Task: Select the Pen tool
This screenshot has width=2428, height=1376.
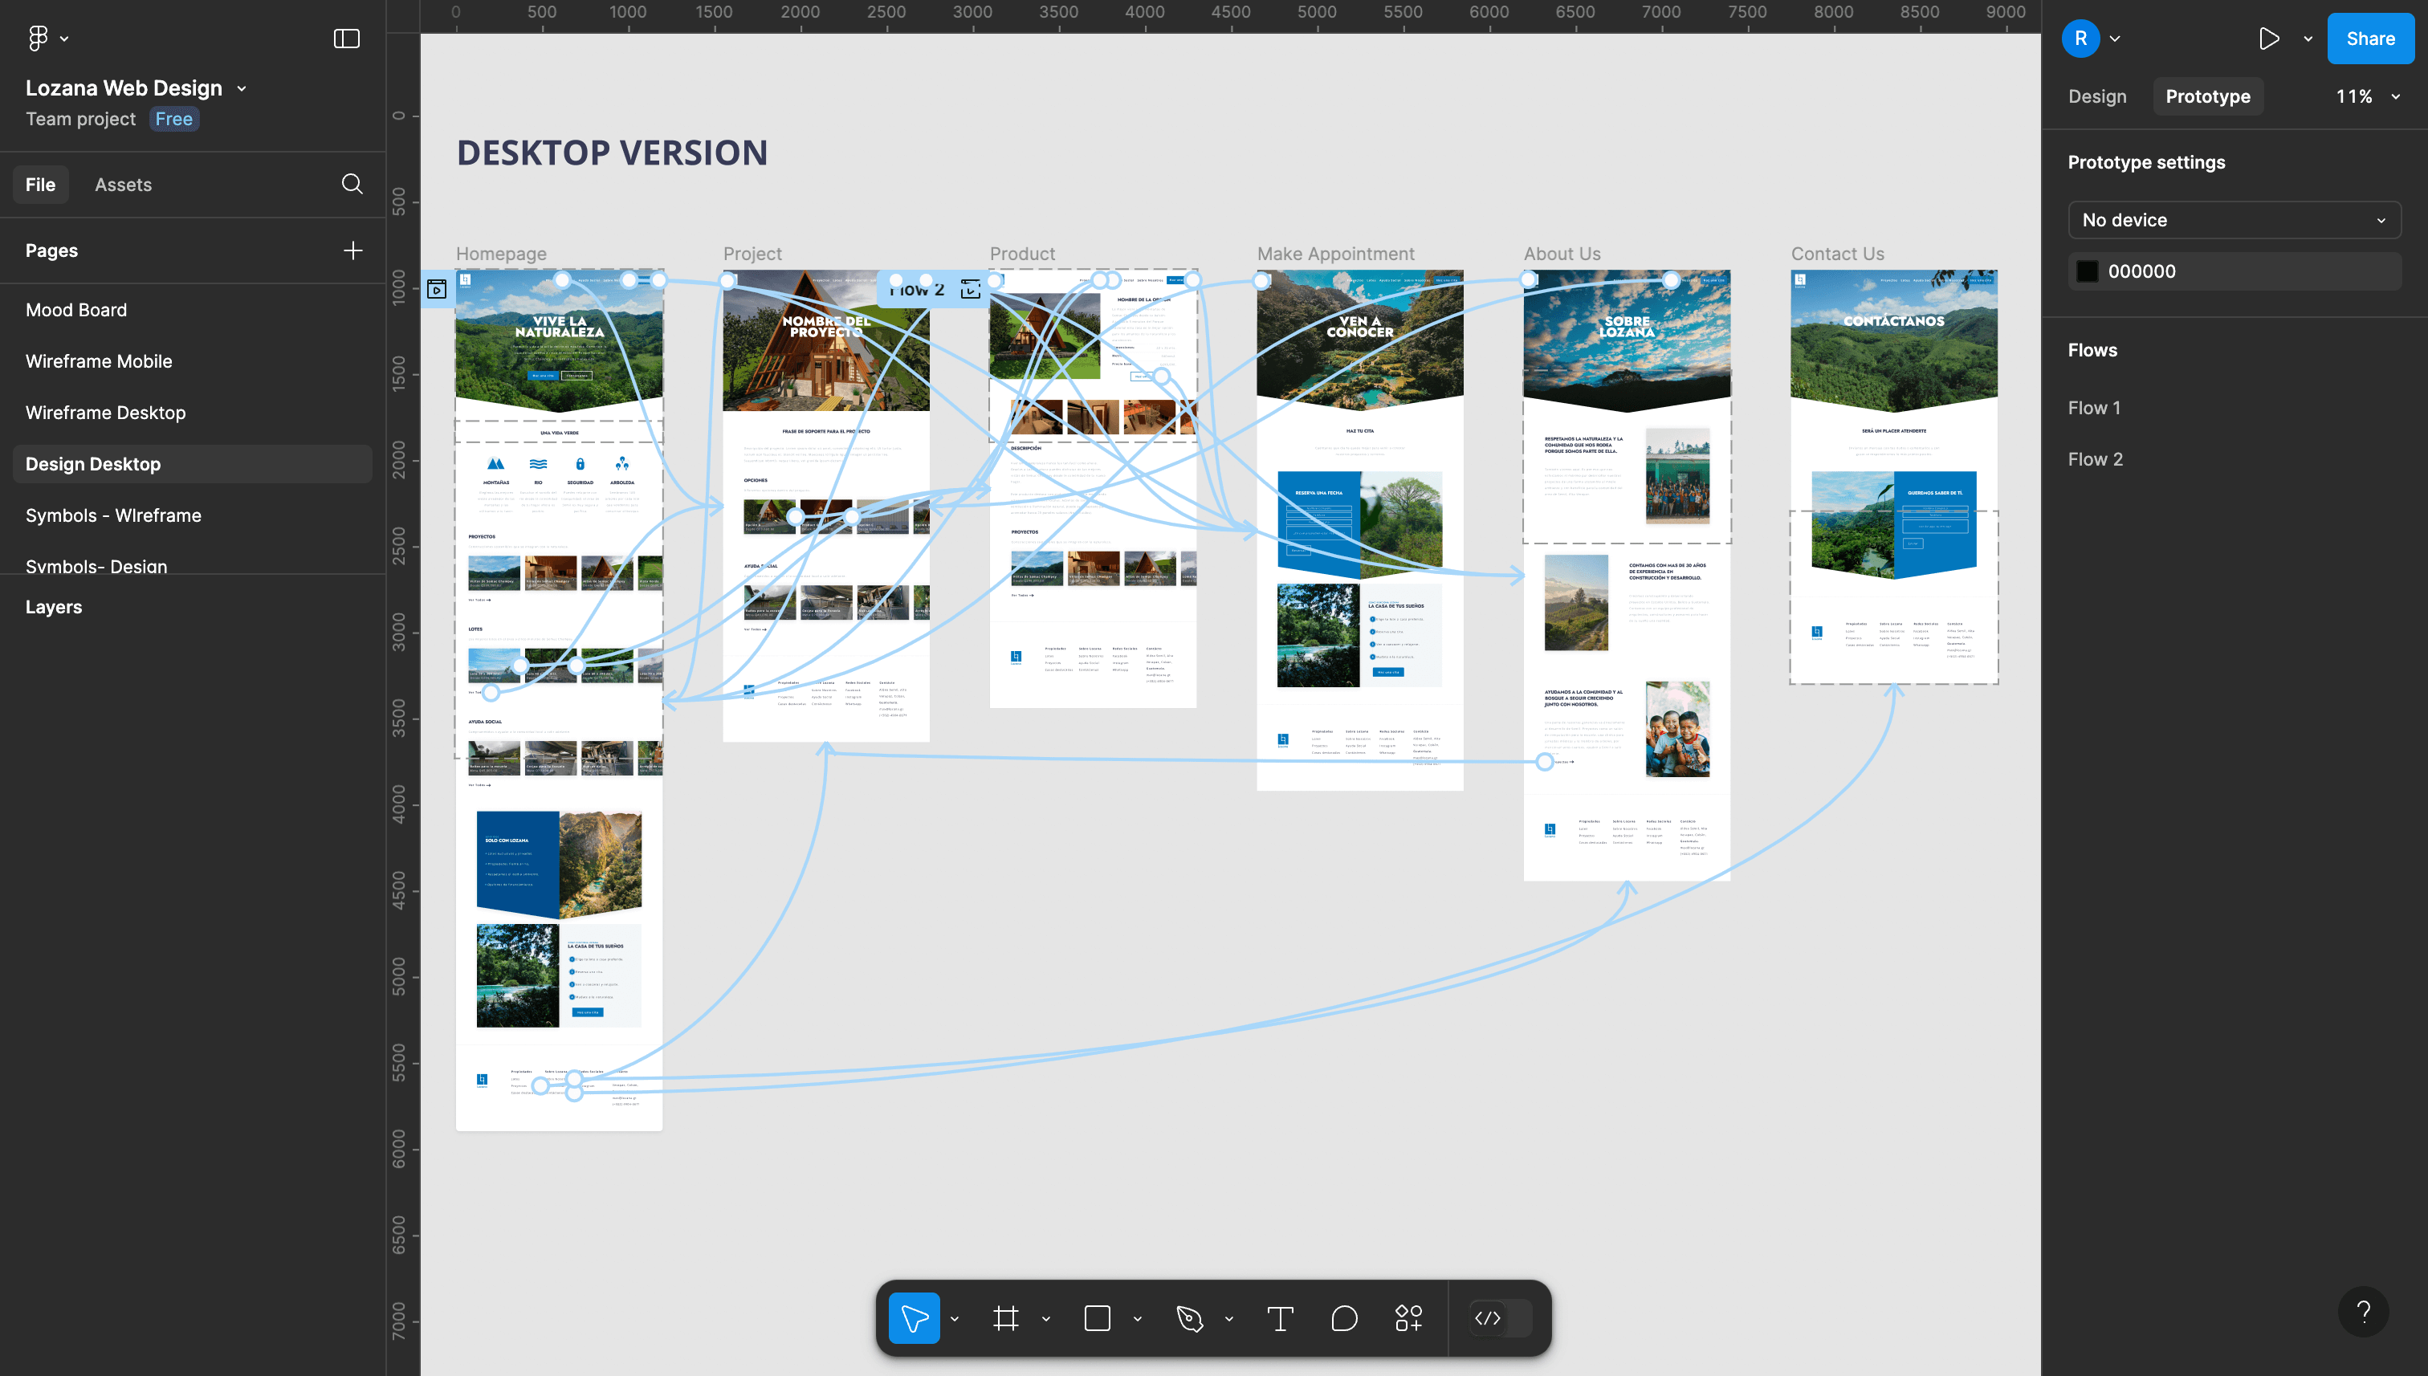Action: (x=1189, y=1317)
